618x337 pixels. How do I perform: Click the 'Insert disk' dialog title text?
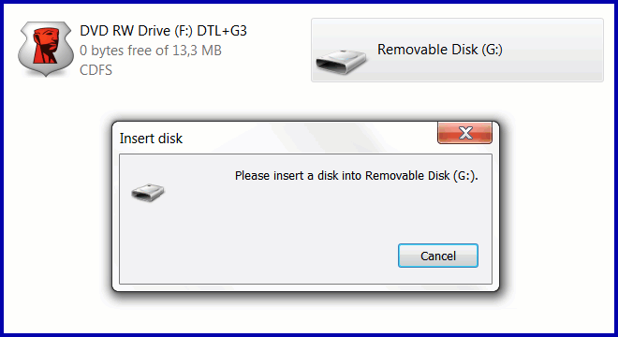[x=151, y=139]
